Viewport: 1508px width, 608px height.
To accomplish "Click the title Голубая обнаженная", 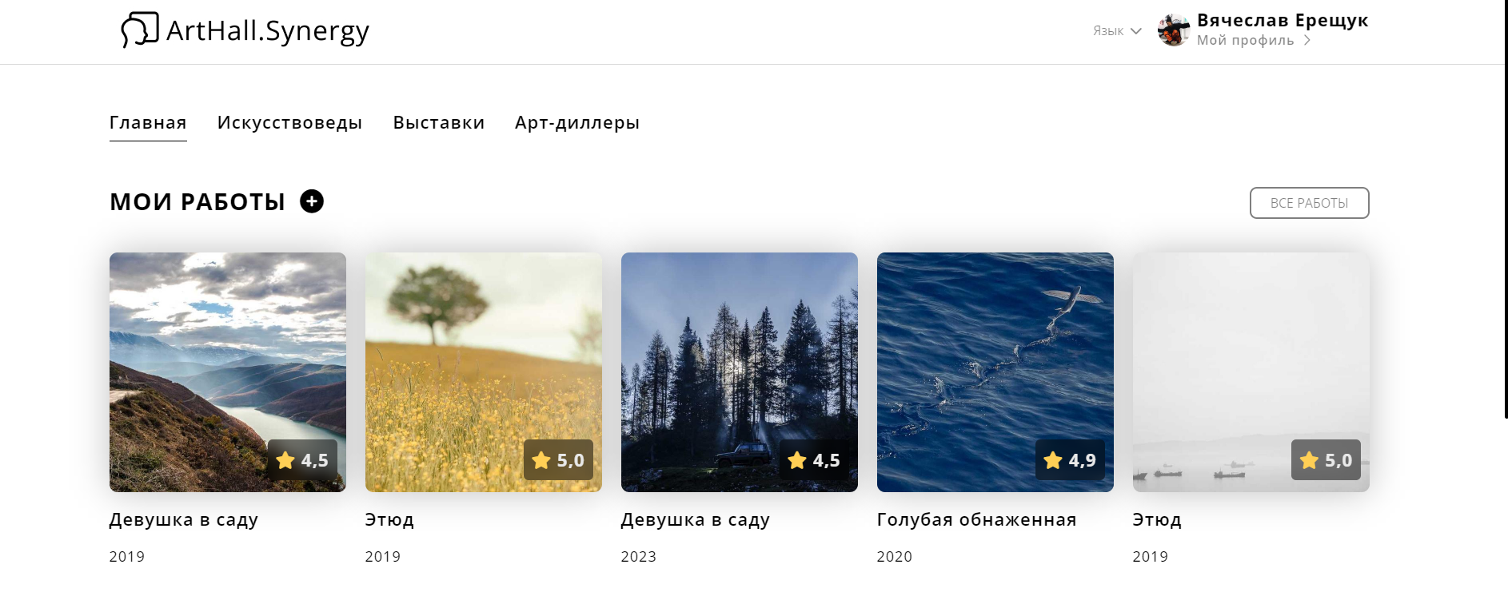I will pos(976,519).
